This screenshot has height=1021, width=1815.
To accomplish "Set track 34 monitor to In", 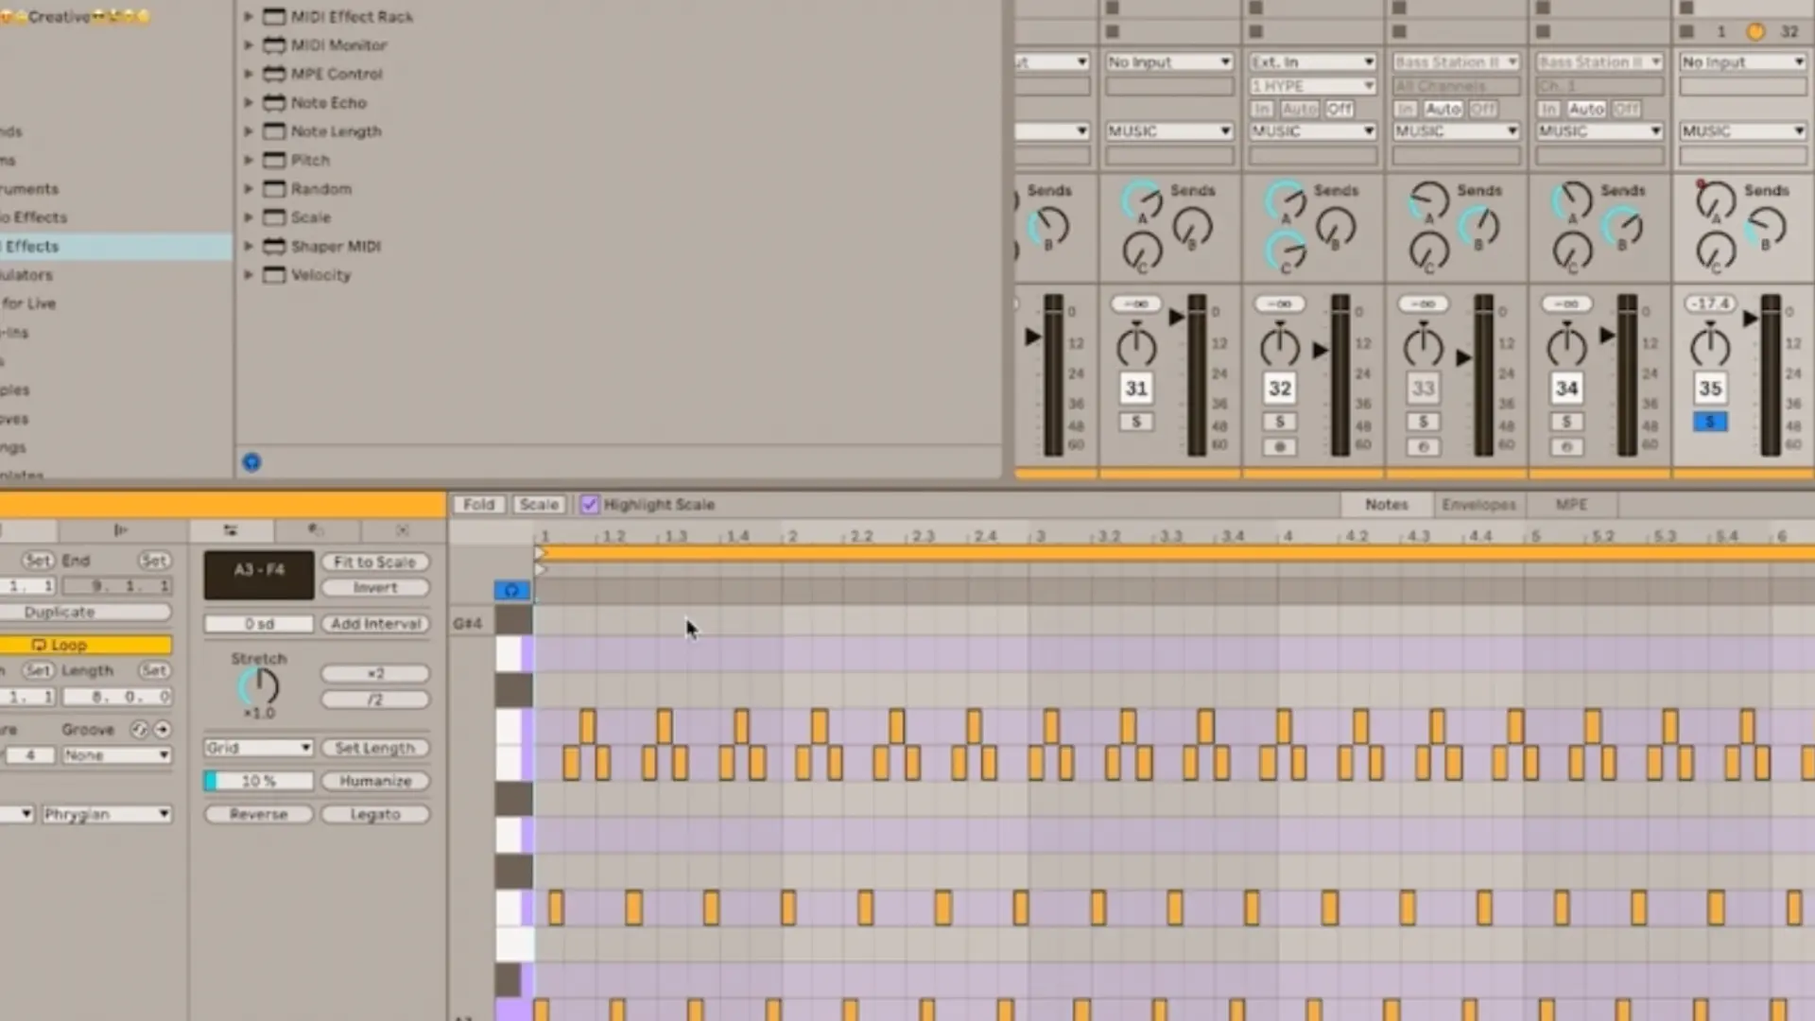I will click(x=1547, y=109).
